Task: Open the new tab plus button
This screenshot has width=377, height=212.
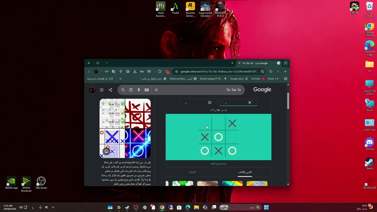Action: click(232, 63)
